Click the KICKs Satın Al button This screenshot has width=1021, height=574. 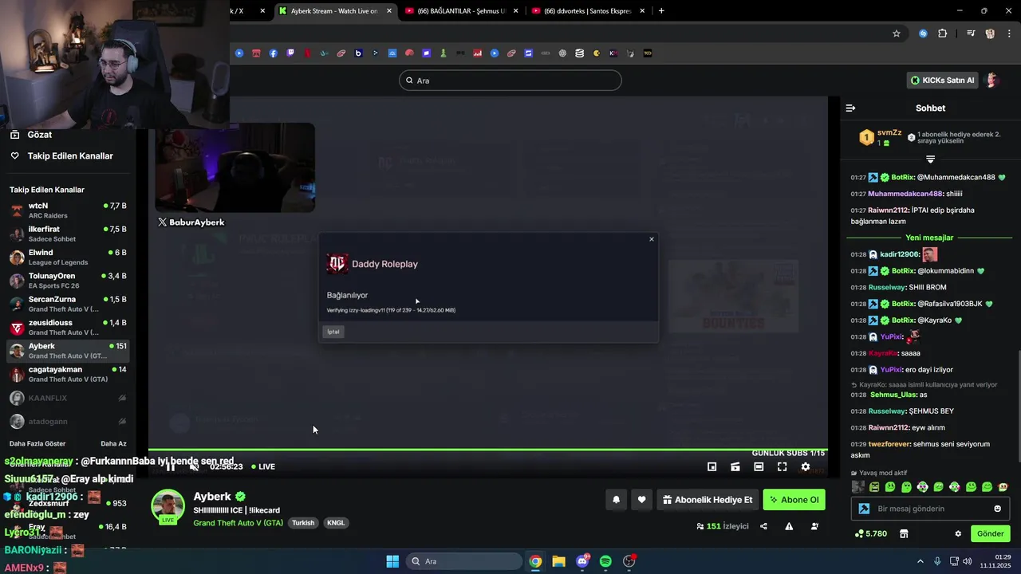[x=943, y=81]
